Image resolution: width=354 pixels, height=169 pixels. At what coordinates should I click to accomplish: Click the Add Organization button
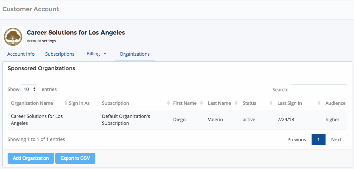(31, 158)
